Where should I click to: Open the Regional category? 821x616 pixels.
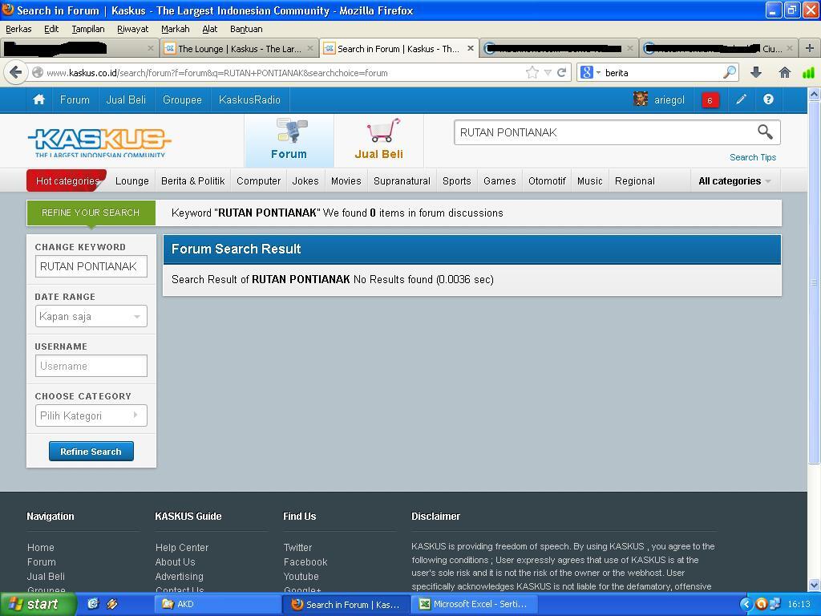pos(635,180)
